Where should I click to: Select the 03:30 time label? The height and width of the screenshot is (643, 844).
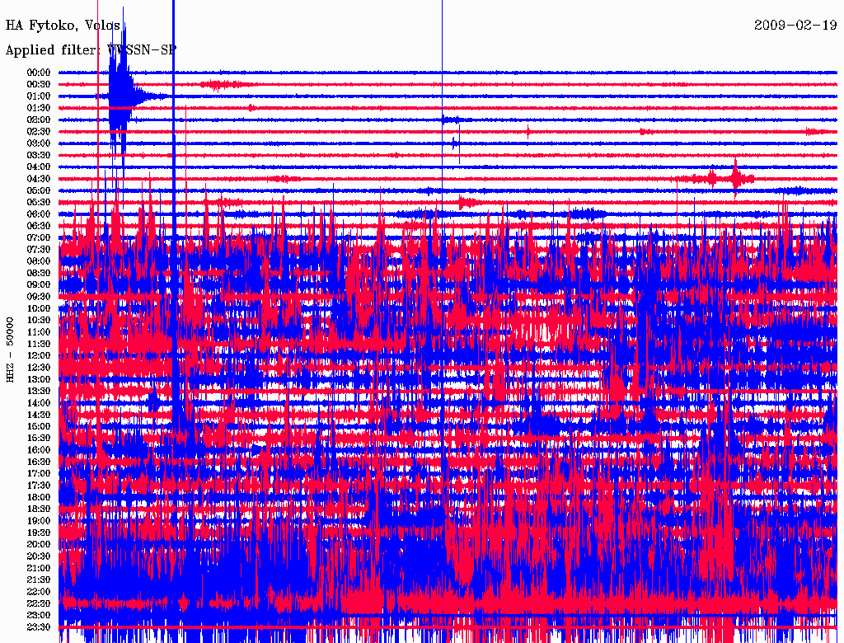[x=39, y=155]
